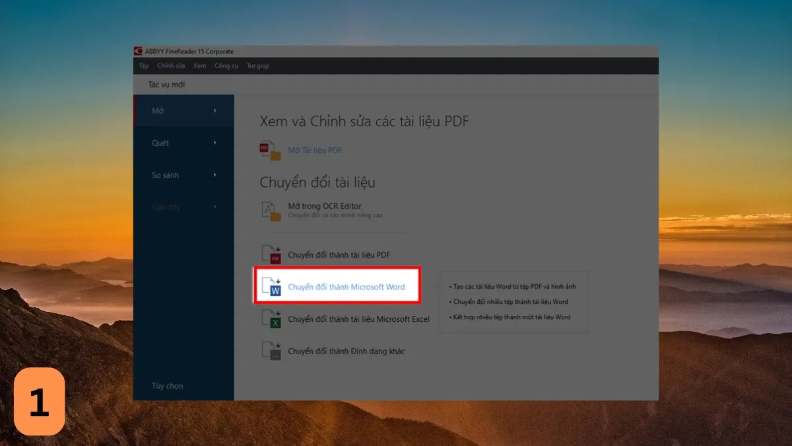Screen dimensions: 792x446
Task: Expand the arrow beside So sánh in sidebar
Action: tap(215, 175)
